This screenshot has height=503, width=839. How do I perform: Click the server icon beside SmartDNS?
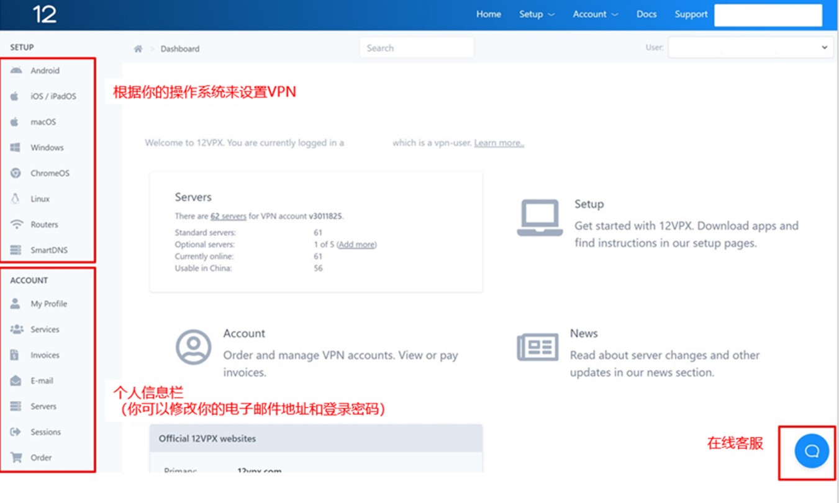pyautogui.click(x=16, y=250)
